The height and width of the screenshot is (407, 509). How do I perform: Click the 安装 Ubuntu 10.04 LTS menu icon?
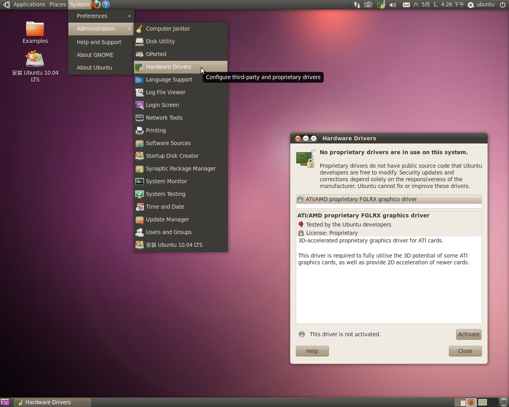tap(139, 245)
